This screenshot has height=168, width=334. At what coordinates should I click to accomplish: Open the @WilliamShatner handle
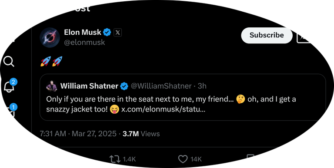pos(161,86)
